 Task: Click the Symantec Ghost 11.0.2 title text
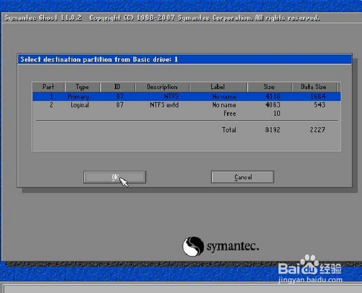43,18
